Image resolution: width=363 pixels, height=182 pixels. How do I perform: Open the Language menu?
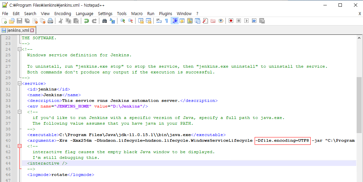(85, 14)
